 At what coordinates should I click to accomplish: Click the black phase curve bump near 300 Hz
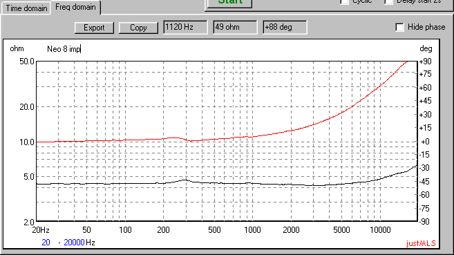click(x=185, y=180)
